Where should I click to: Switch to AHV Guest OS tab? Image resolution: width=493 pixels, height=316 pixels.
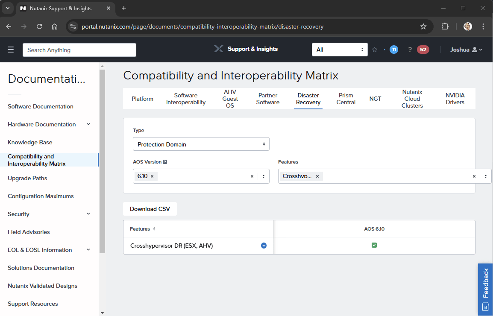(230, 99)
